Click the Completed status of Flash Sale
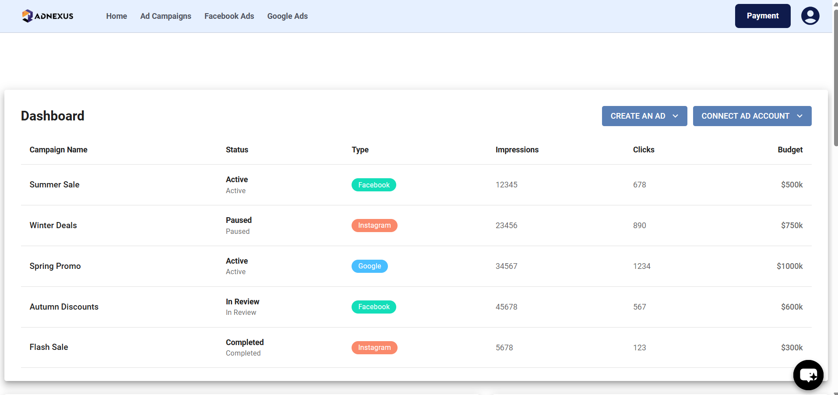Image resolution: width=838 pixels, height=395 pixels. pyautogui.click(x=244, y=342)
